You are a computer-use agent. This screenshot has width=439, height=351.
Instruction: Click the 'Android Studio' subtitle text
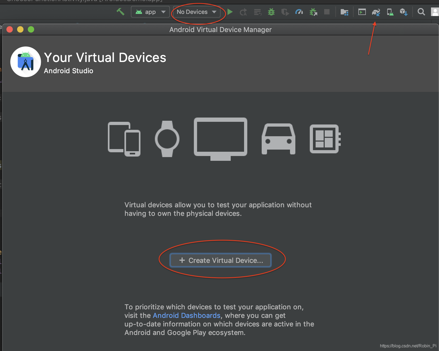coord(69,71)
